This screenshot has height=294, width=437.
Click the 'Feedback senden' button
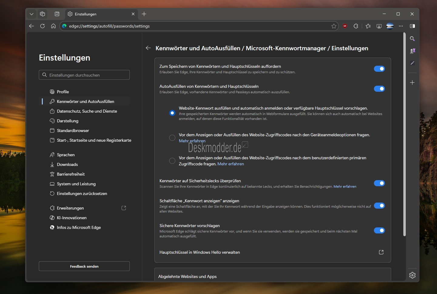84,266
